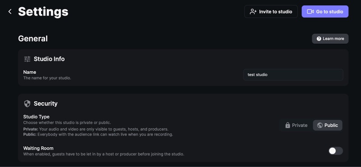Click the Settings page title
The width and height of the screenshot is (361, 167).
pyautogui.click(x=43, y=12)
